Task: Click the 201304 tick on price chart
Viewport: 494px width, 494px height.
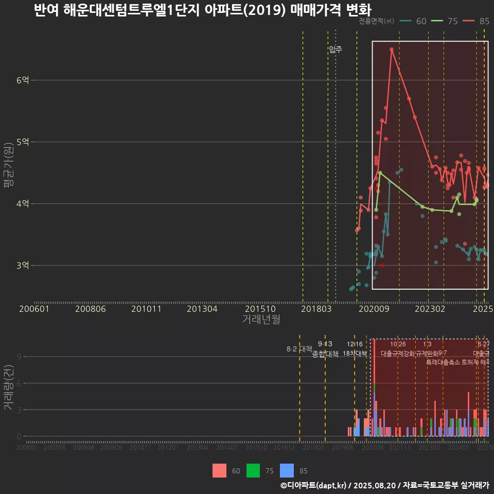Action: [x=202, y=309]
